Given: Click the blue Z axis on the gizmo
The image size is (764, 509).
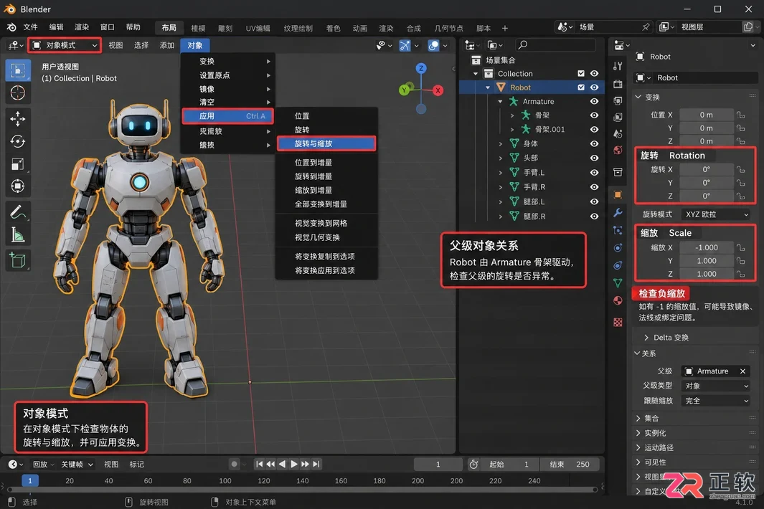Looking at the screenshot, I should [x=421, y=68].
